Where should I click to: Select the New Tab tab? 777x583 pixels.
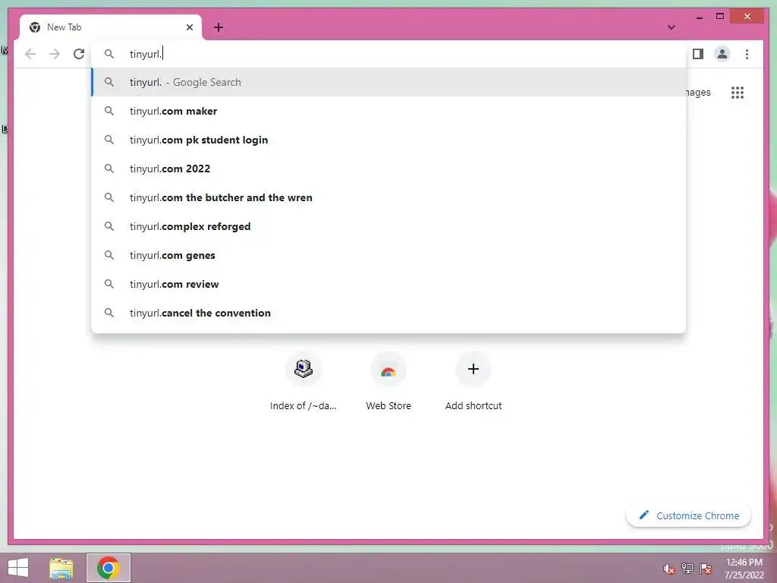click(x=111, y=27)
